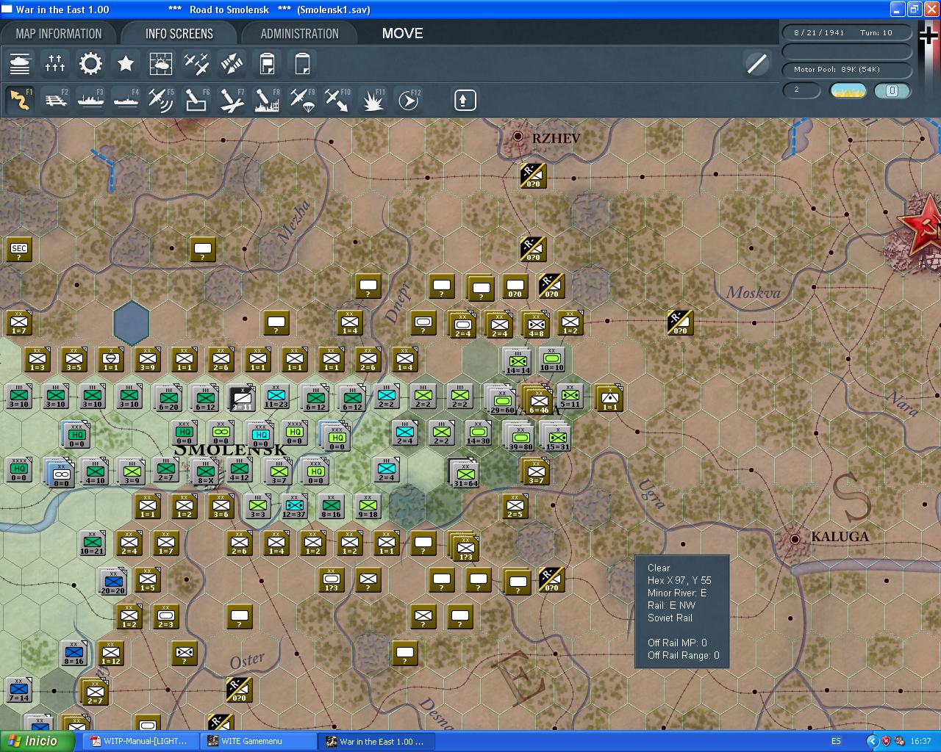Click the F12 end turn arrow
The height and width of the screenshot is (752, 941).
pyautogui.click(x=408, y=100)
